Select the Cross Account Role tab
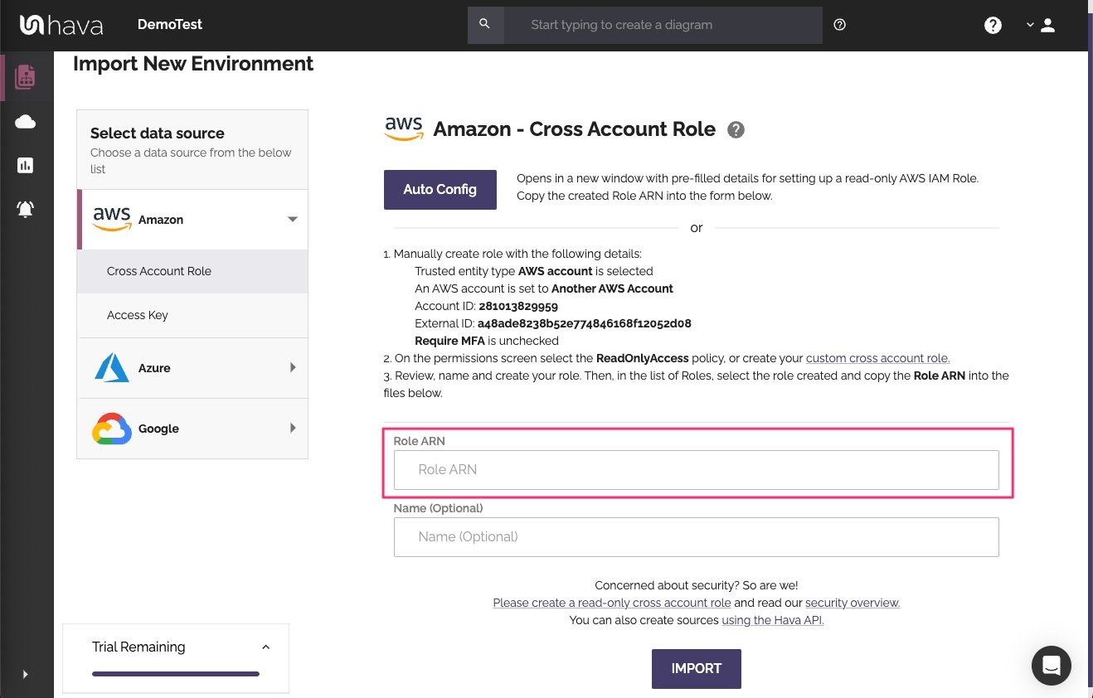Viewport: 1093px width, 698px height. pyautogui.click(x=158, y=271)
